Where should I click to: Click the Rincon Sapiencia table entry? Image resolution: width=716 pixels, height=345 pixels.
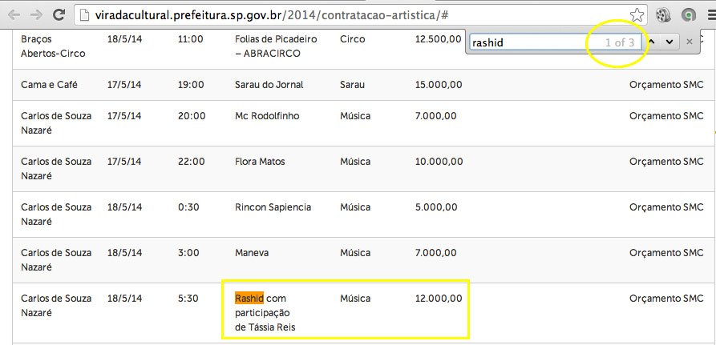click(273, 207)
